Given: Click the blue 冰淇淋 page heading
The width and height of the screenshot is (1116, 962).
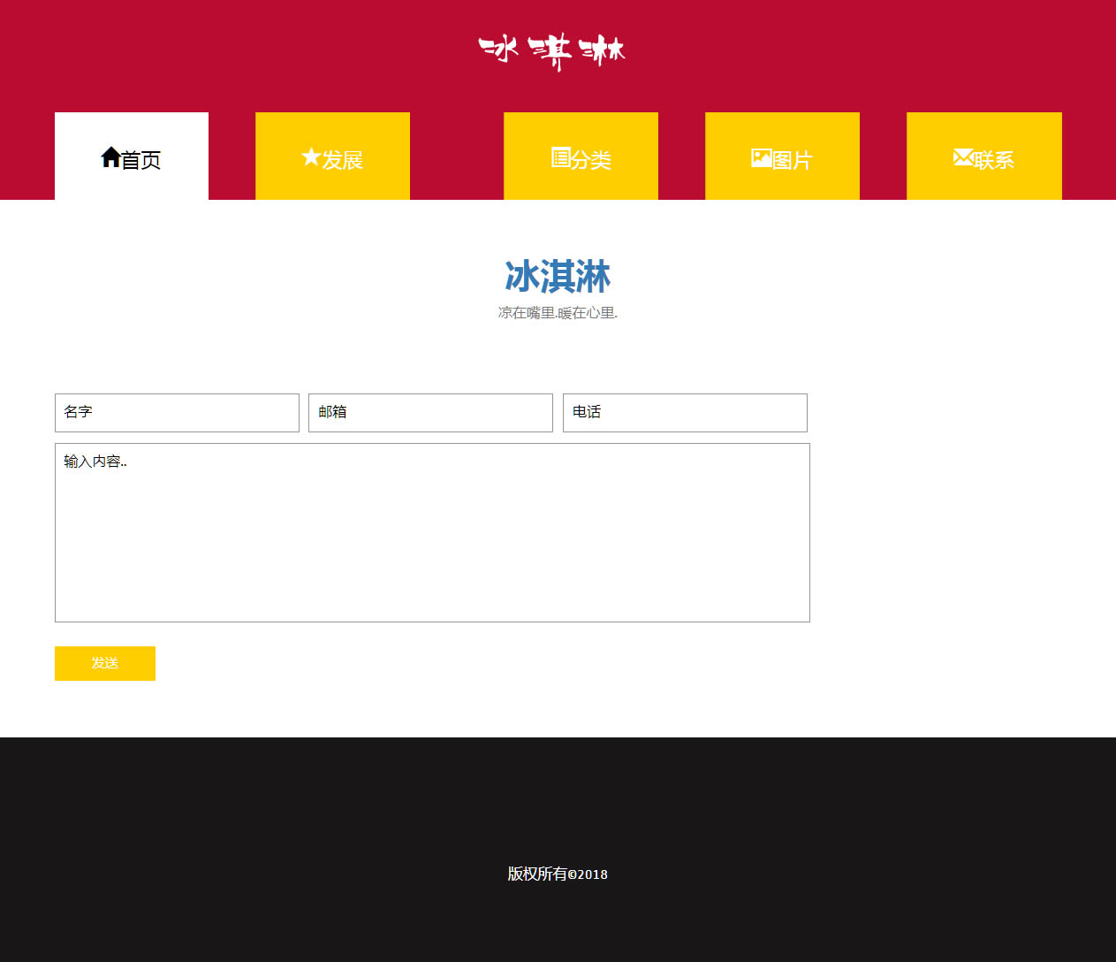Looking at the screenshot, I should [x=558, y=277].
